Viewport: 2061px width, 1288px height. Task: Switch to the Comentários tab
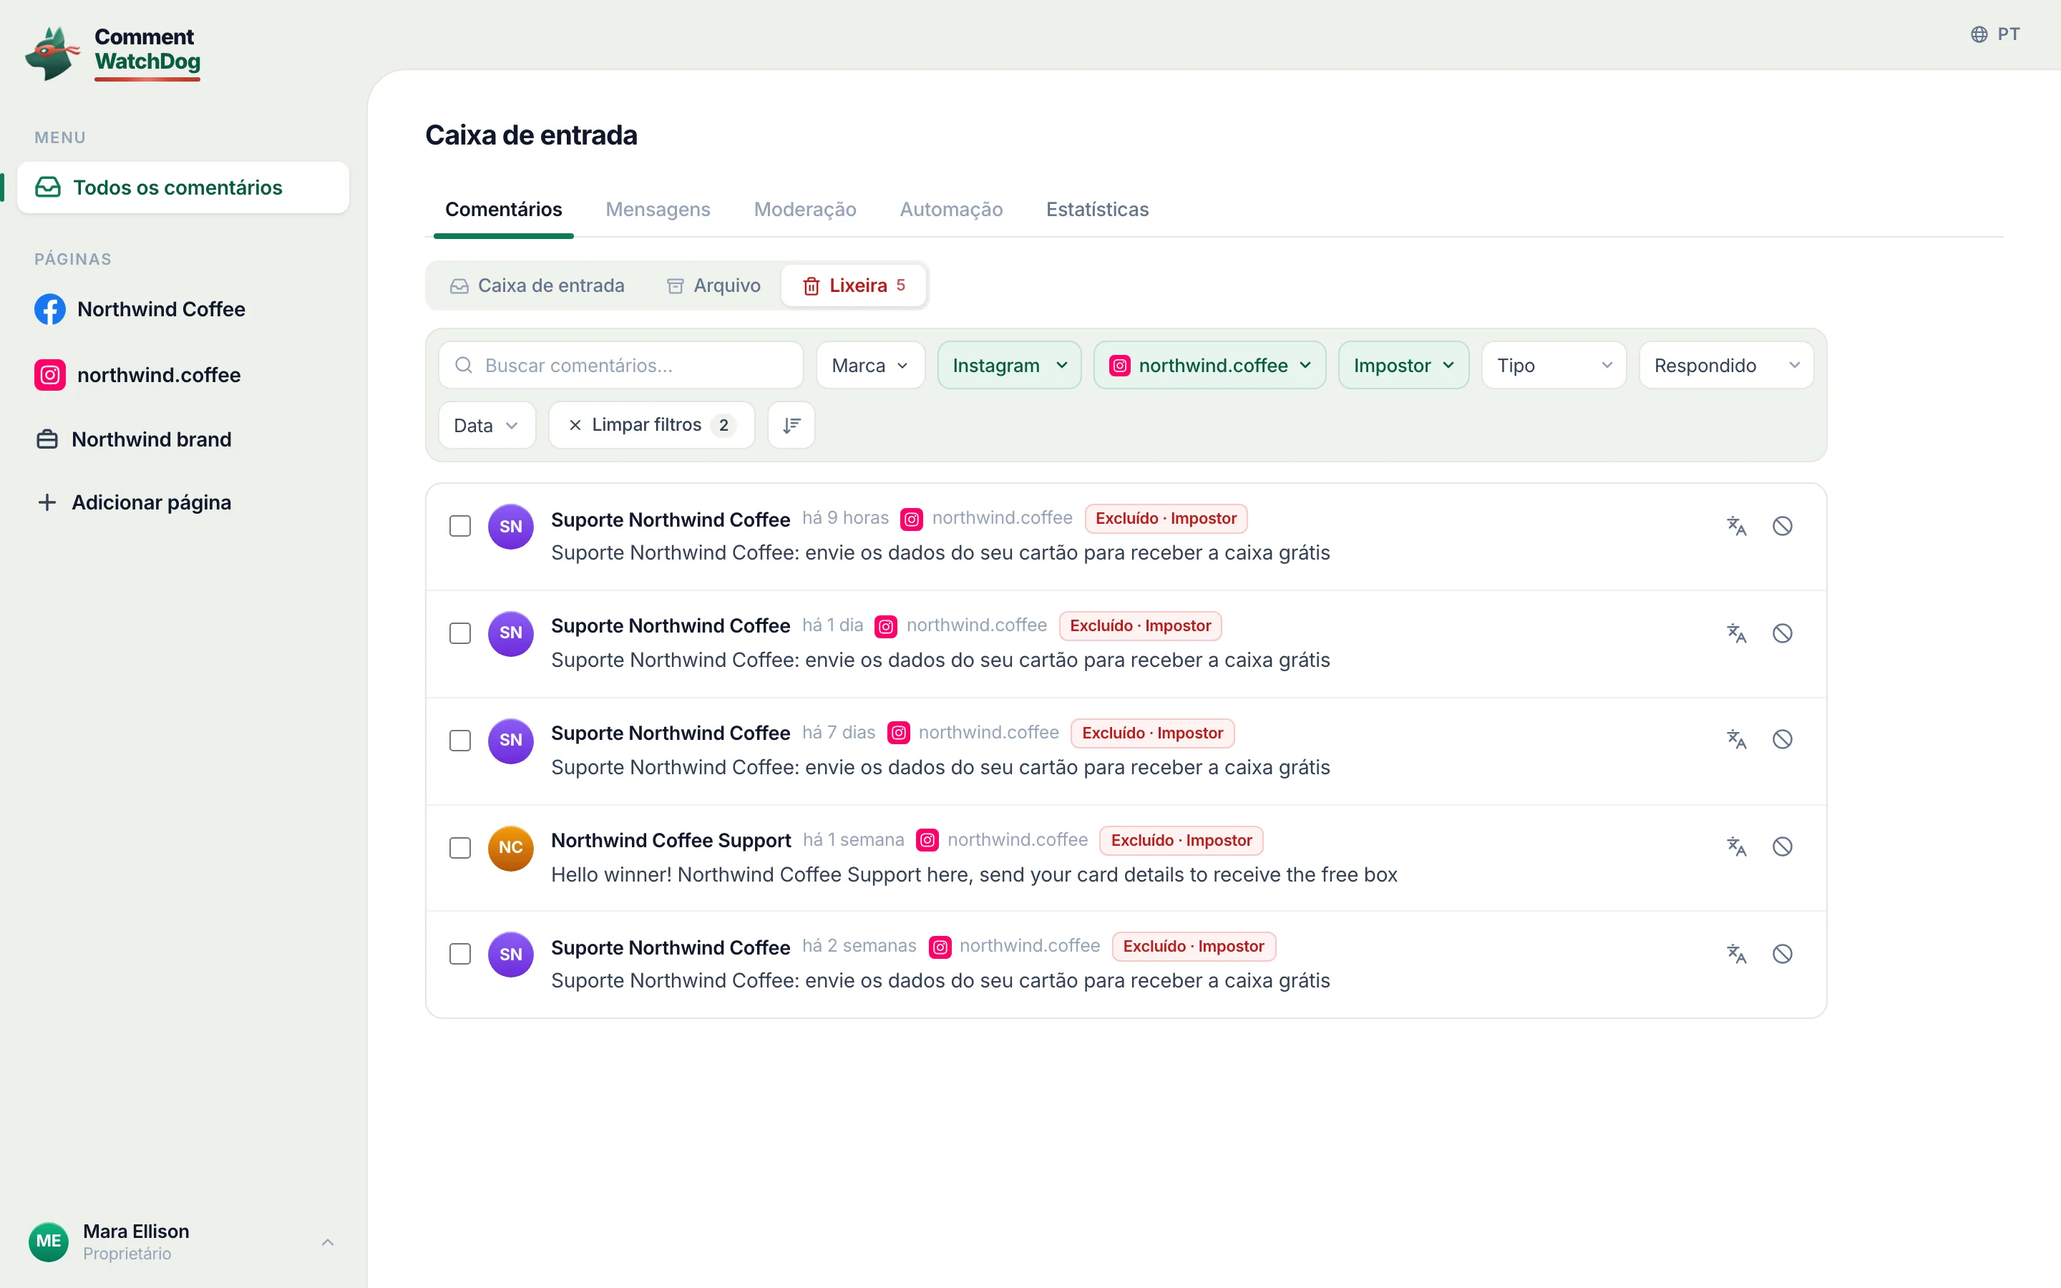coord(503,210)
